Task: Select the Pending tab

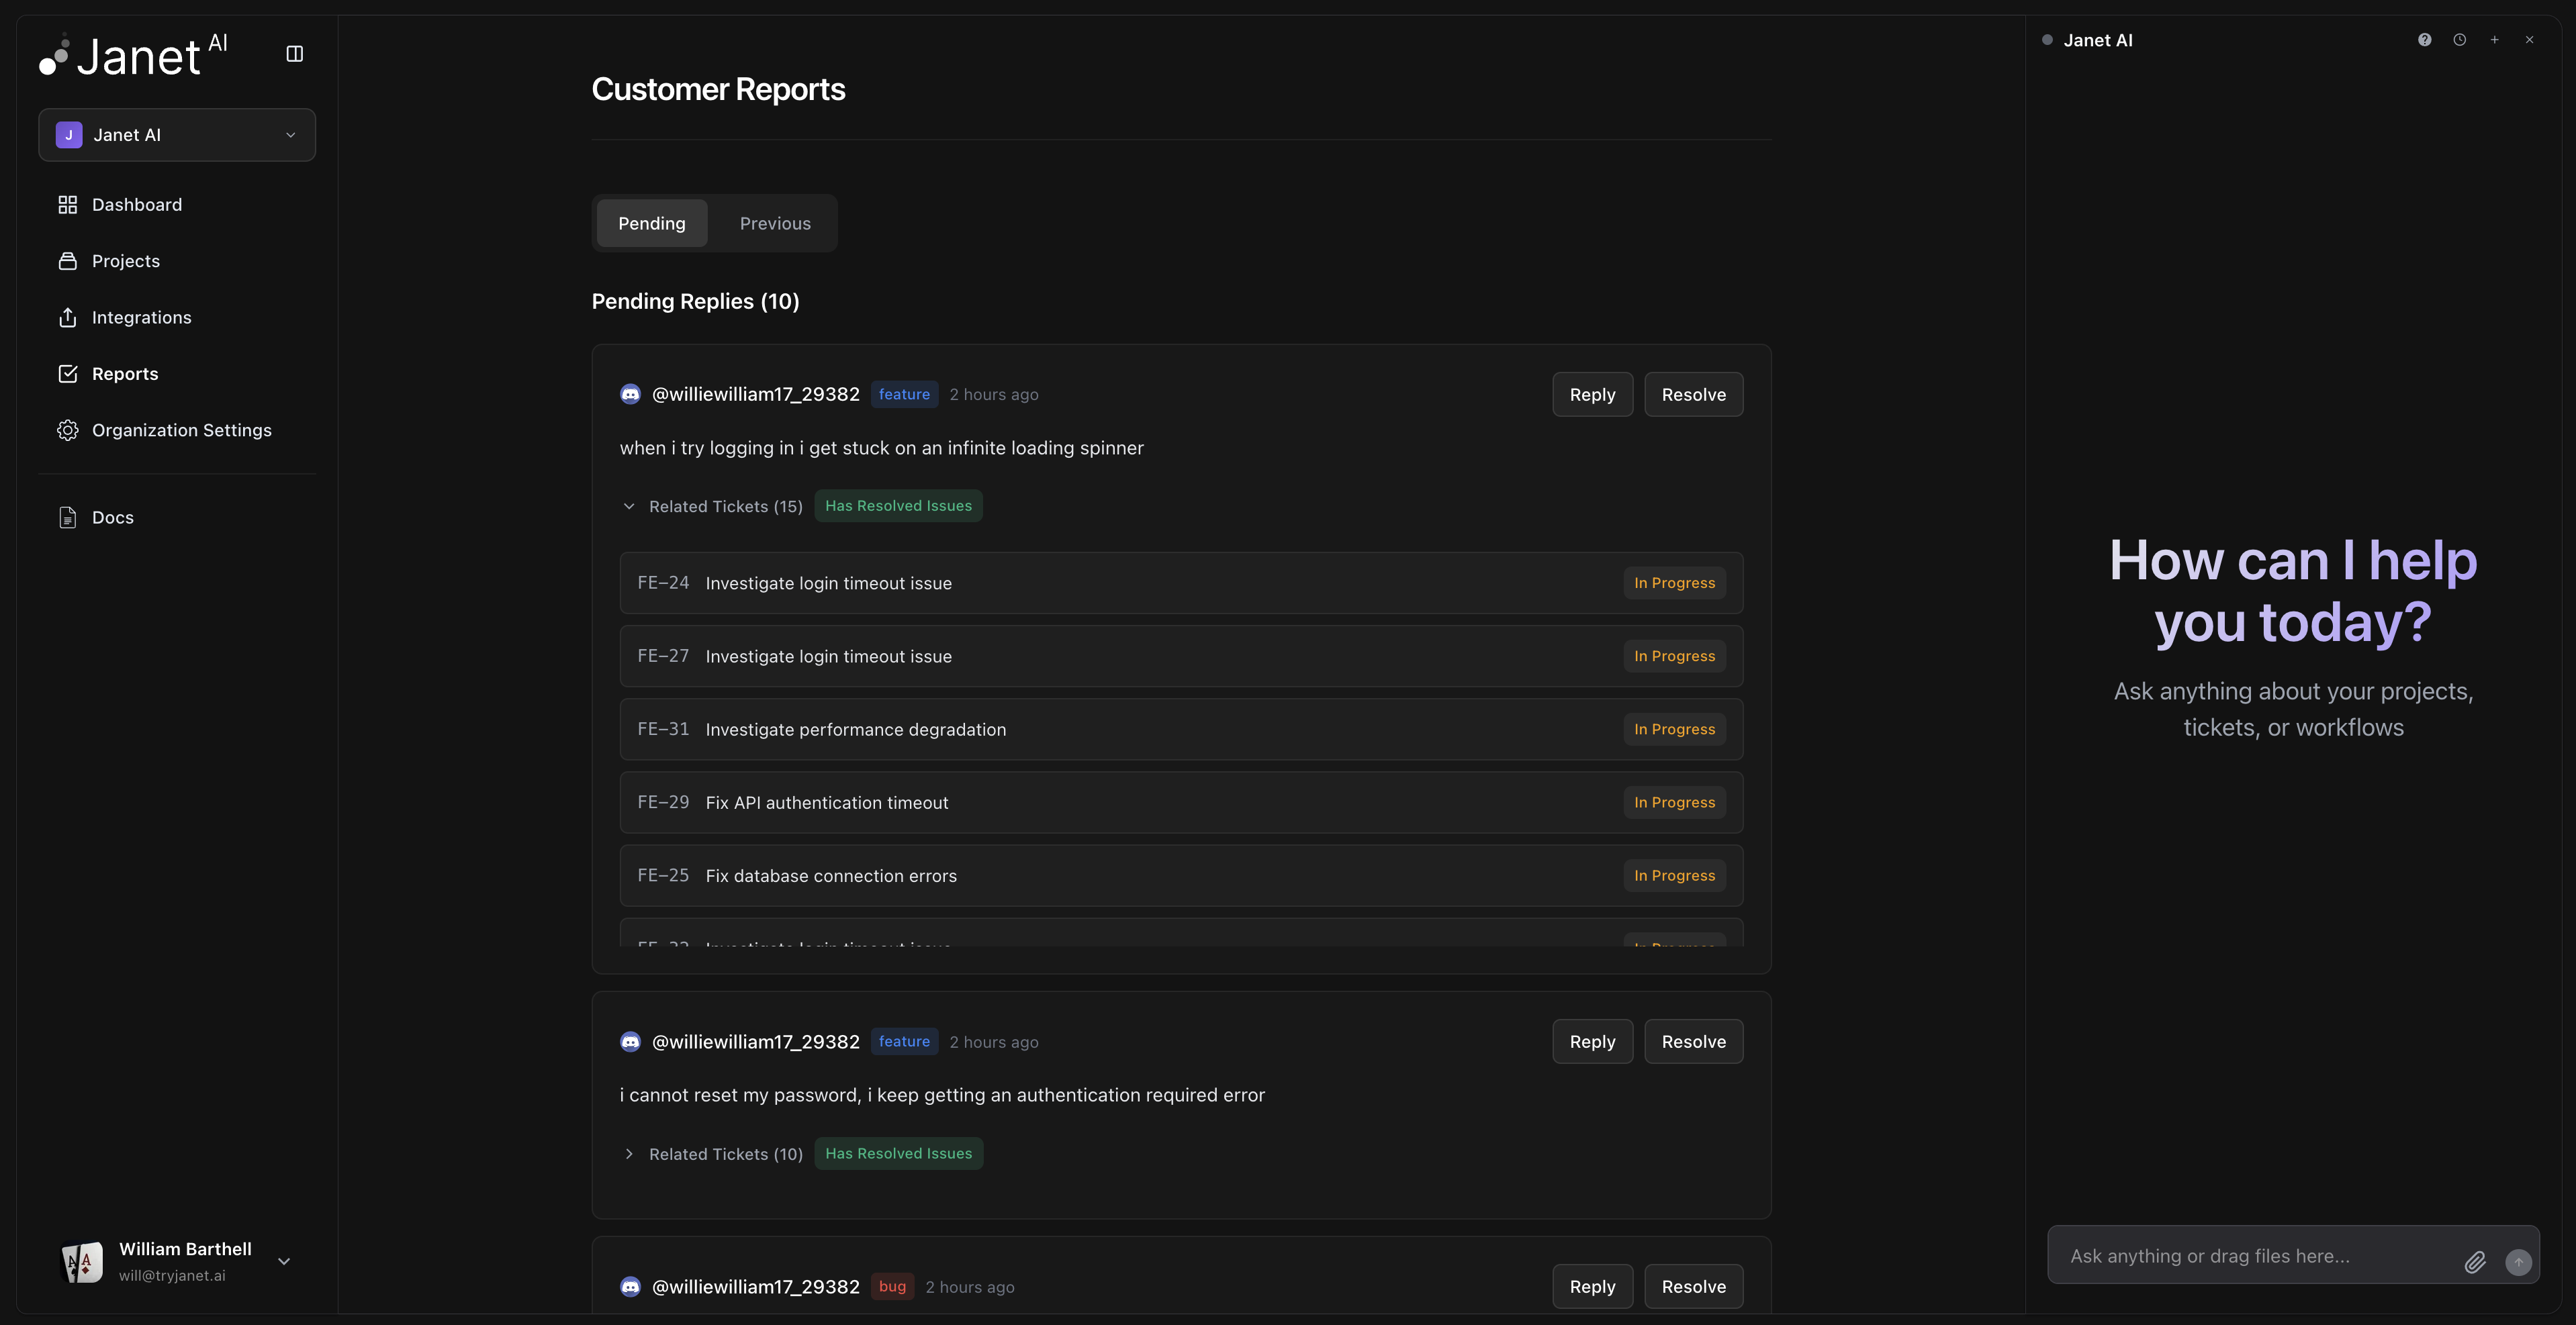Action: (x=651, y=223)
